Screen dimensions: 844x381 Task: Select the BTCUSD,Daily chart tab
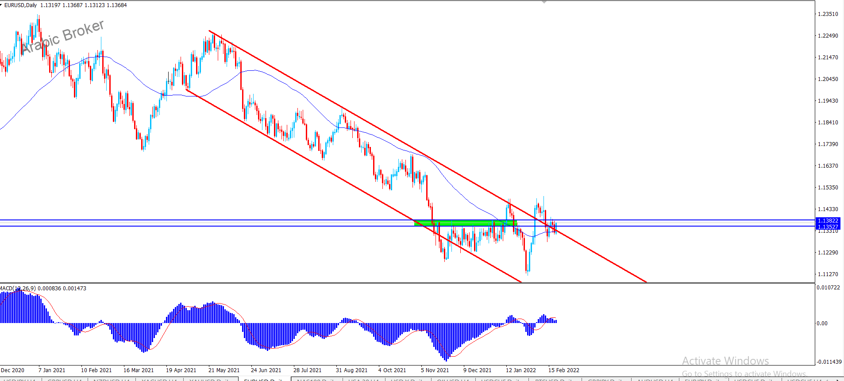click(555, 380)
